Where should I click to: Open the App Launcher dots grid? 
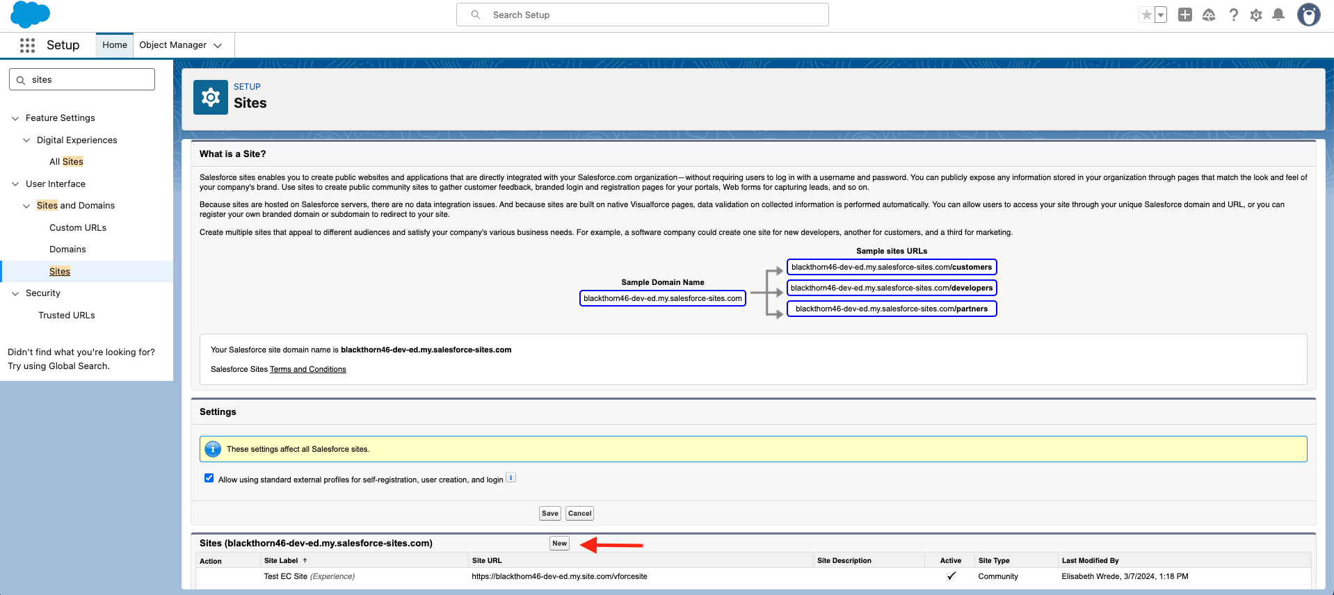[27, 45]
